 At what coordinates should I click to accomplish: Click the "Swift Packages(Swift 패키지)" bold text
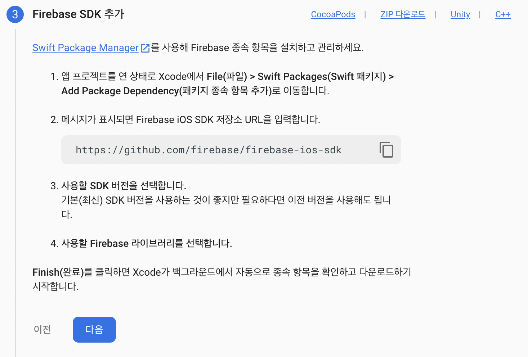[321, 77]
